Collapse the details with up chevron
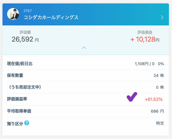Viewport: 172px width, 139px height. click(x=84, y=48)
